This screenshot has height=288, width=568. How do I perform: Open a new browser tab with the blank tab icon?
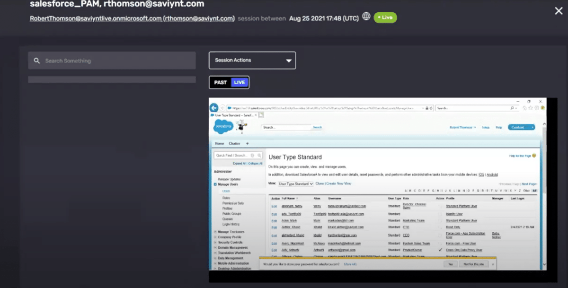tap(261, 114)
